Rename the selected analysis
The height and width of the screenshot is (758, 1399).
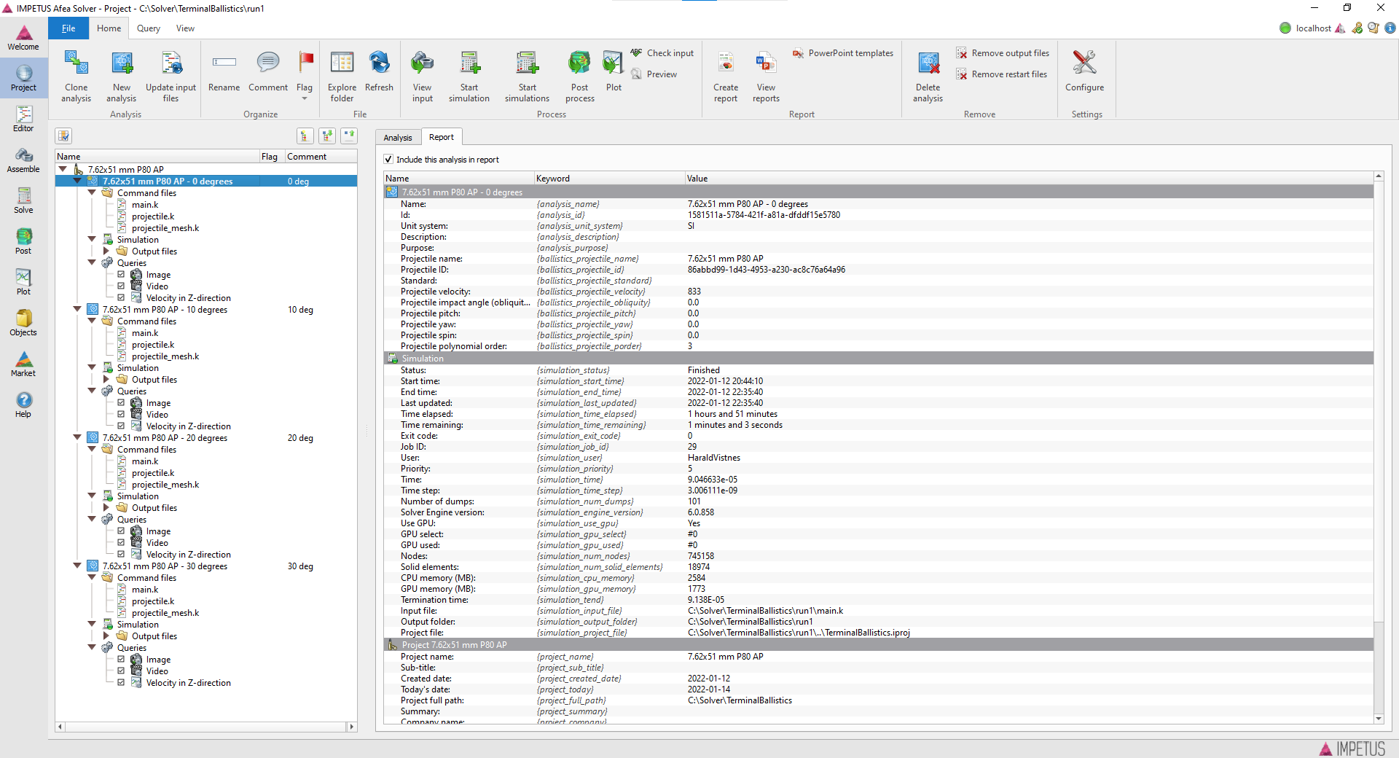click(x=224, y=71)
